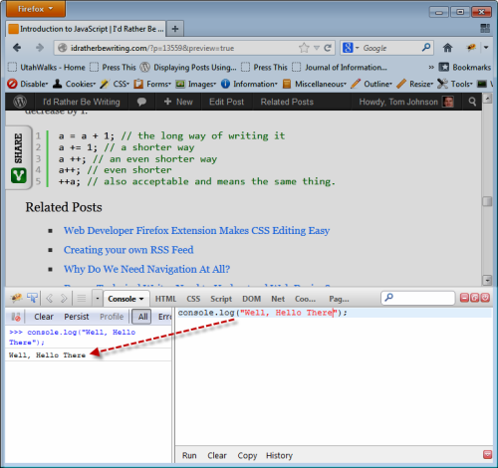498x468 pixels.
Task: Open the CSS menu in Web Developer toolbar
Action: pos(115,84)
